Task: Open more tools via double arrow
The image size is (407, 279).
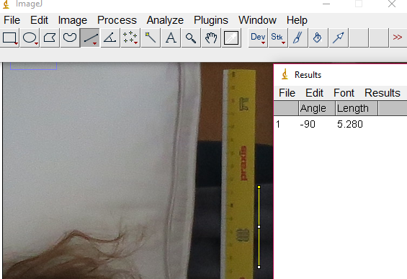Action: pyautogui.click(x=398, y=37)
